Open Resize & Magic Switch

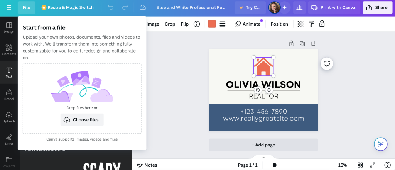pyautogui.click(x=68, y=8)
